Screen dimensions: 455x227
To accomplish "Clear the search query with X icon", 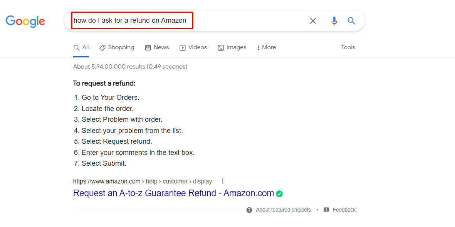I will coord(313,21).
